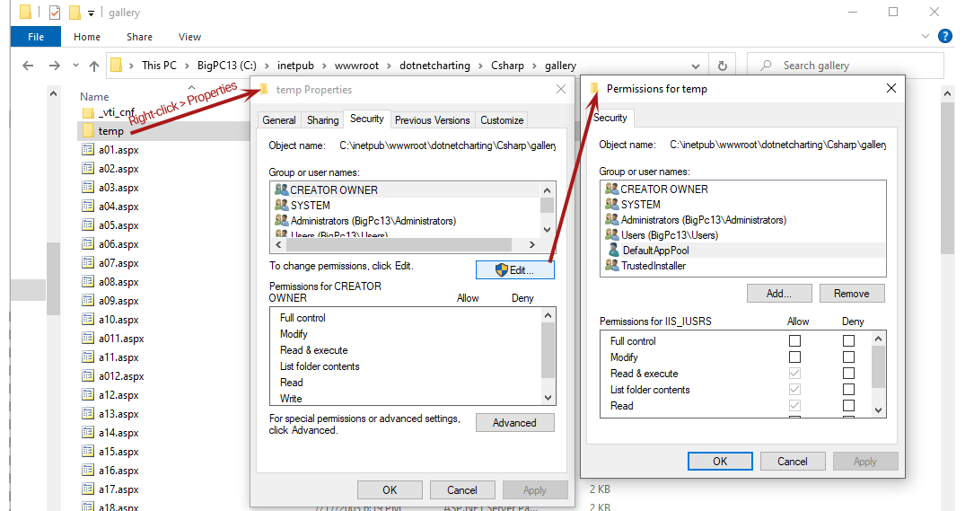Select the _vti_cnf folder icon
Screen dimensions: 965x511
tap(88, 112)
